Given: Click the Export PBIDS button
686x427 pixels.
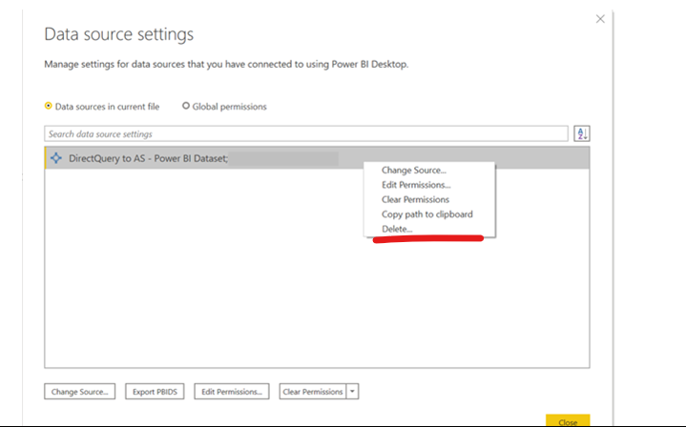Looking at the screenshot, I should (155, 391).
